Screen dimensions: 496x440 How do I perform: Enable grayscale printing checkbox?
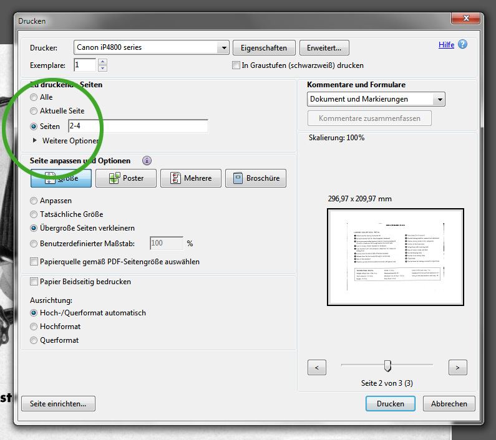point(236,65)
